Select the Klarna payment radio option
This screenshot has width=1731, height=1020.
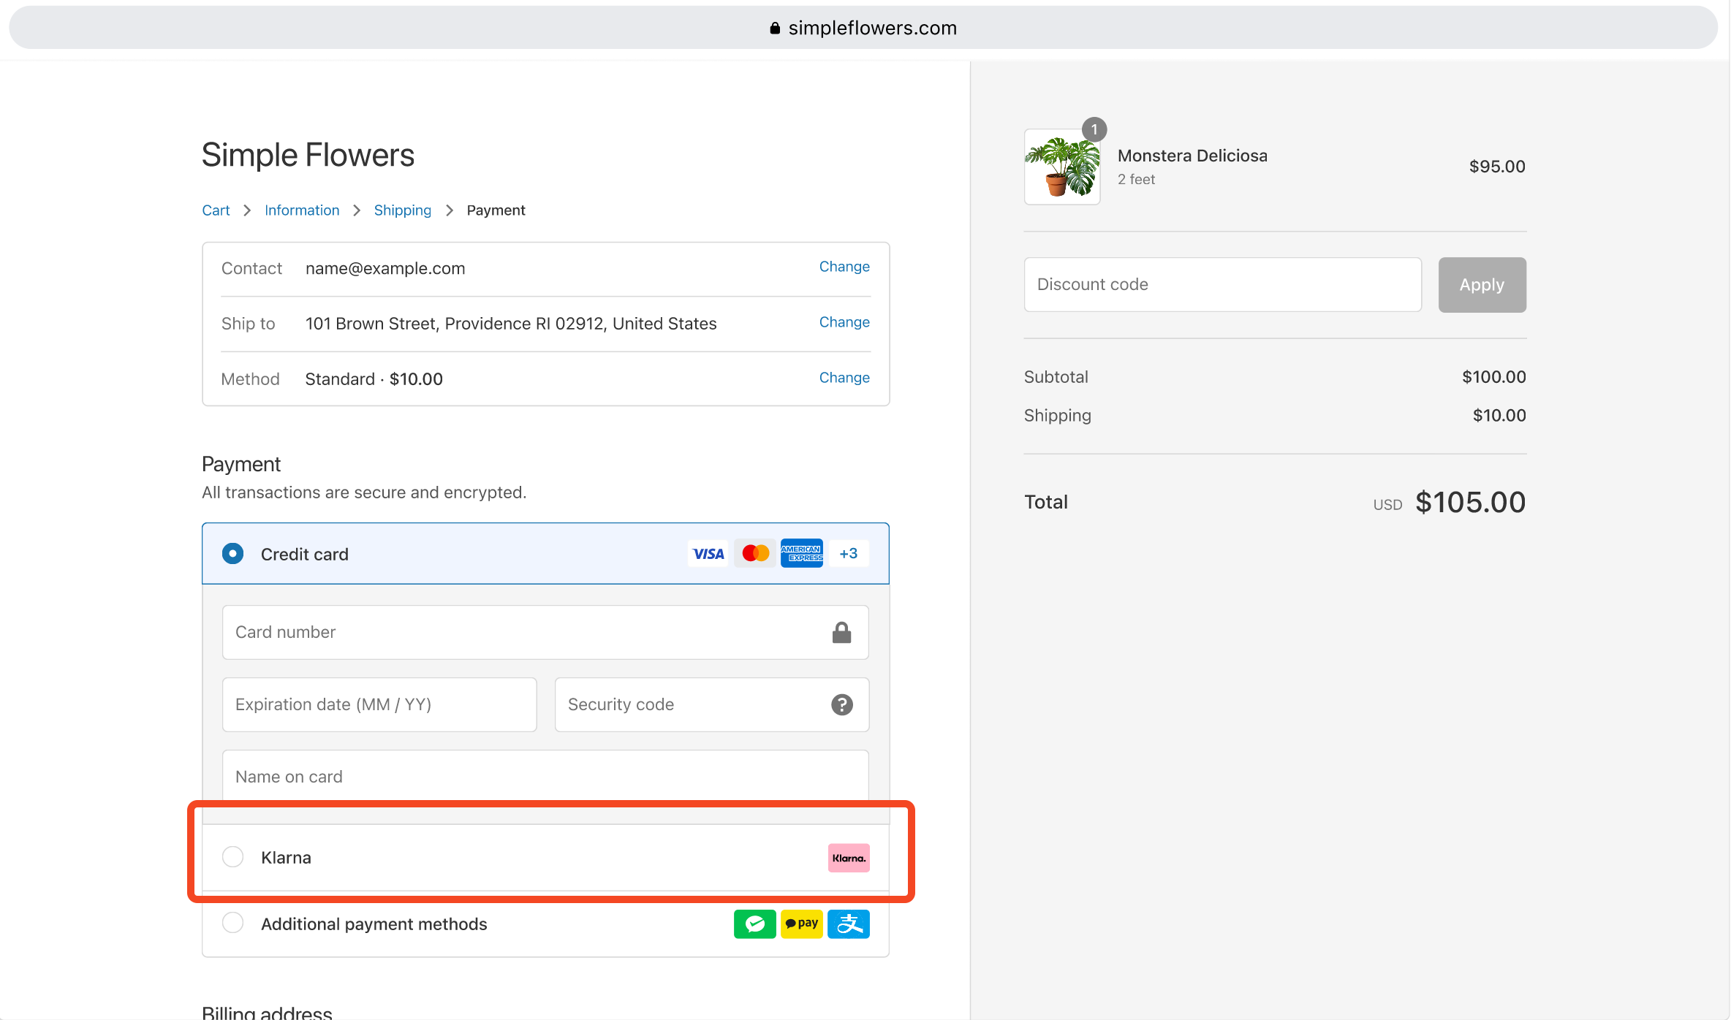[x=232, y=857]
